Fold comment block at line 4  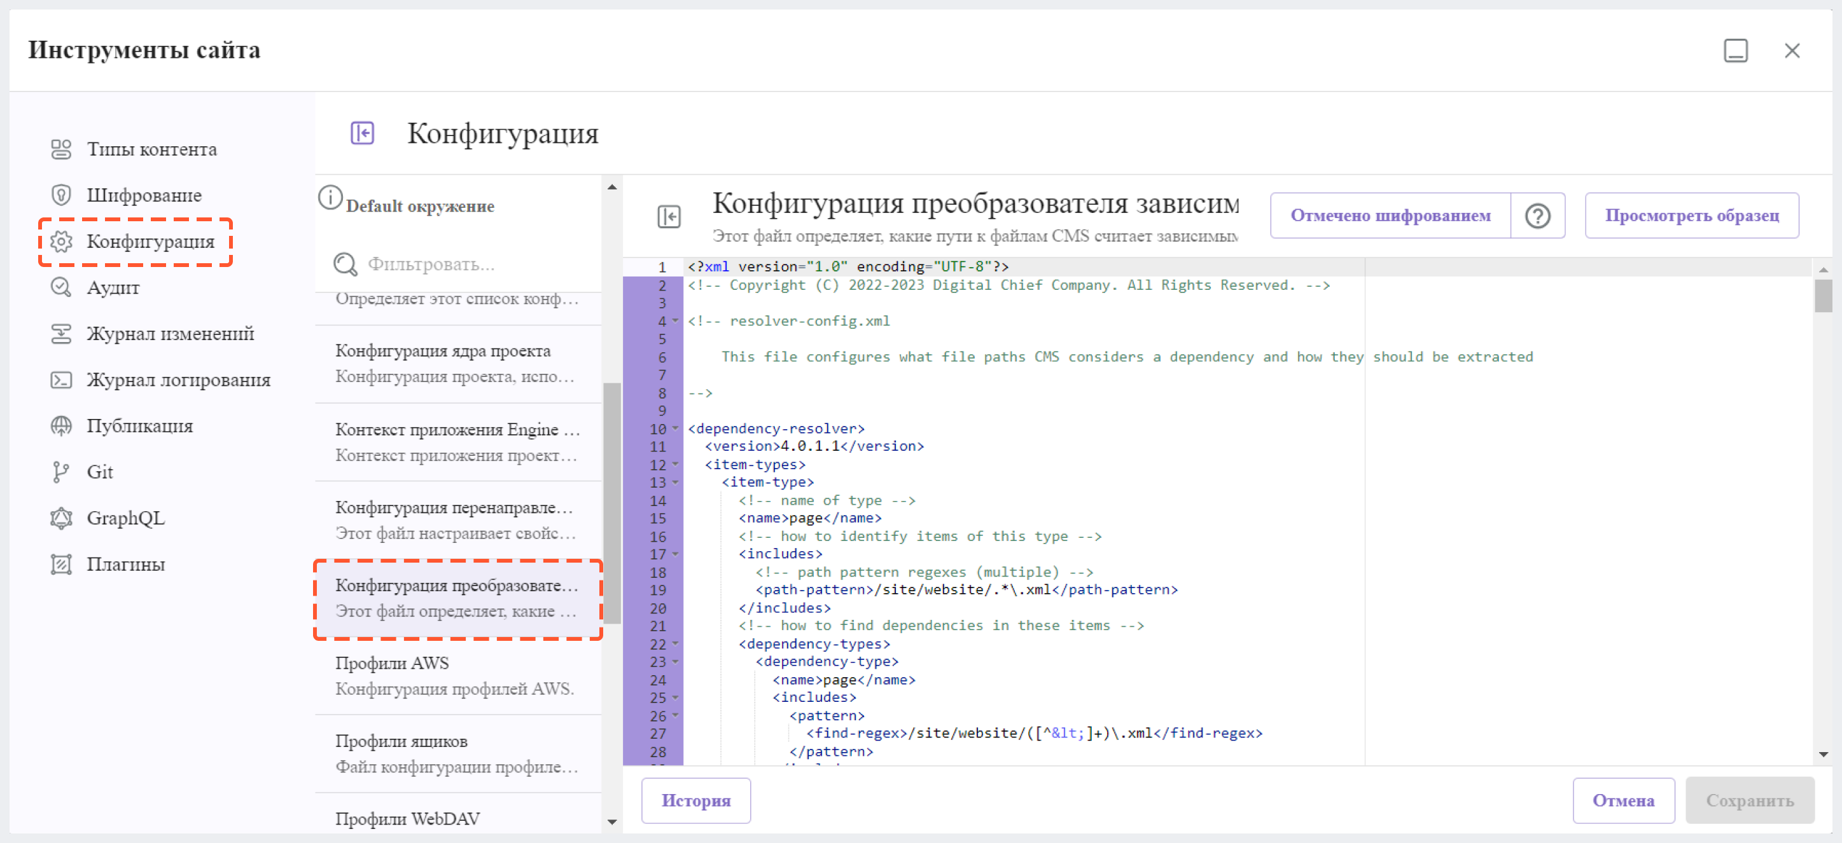(674, 321)
